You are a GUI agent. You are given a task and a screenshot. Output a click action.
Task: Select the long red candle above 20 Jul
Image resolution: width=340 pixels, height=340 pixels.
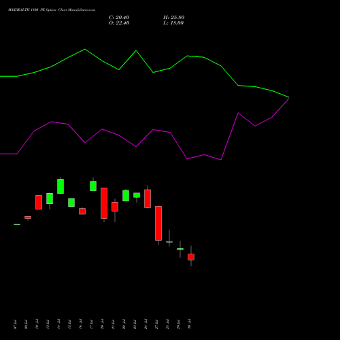pyautogui.click(x=104, y=203)
